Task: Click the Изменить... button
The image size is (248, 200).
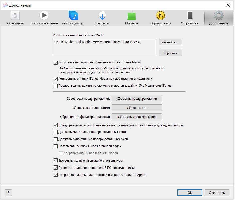Action: click(170, 42)
